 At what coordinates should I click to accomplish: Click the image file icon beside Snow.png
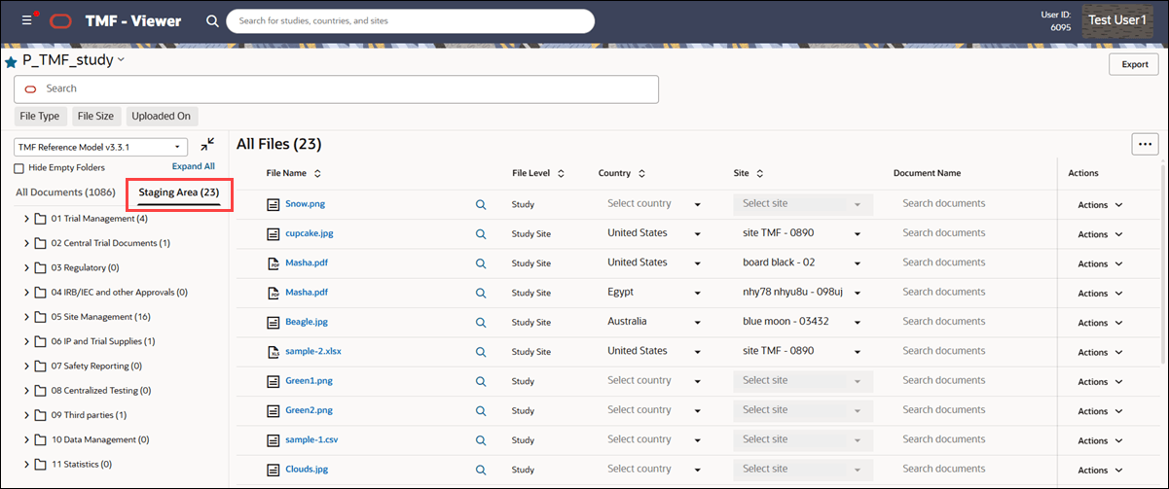point(274,204)
